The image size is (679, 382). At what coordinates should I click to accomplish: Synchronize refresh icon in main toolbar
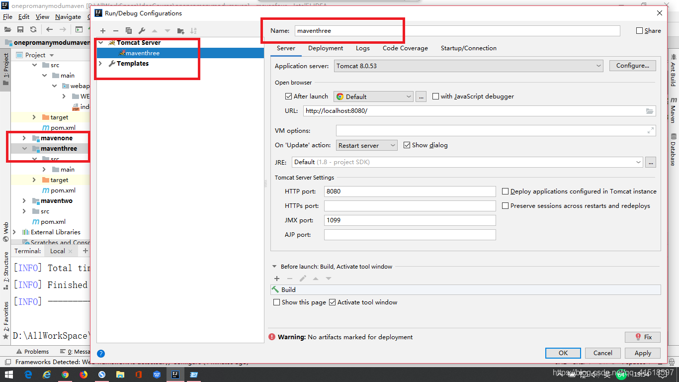33,29
